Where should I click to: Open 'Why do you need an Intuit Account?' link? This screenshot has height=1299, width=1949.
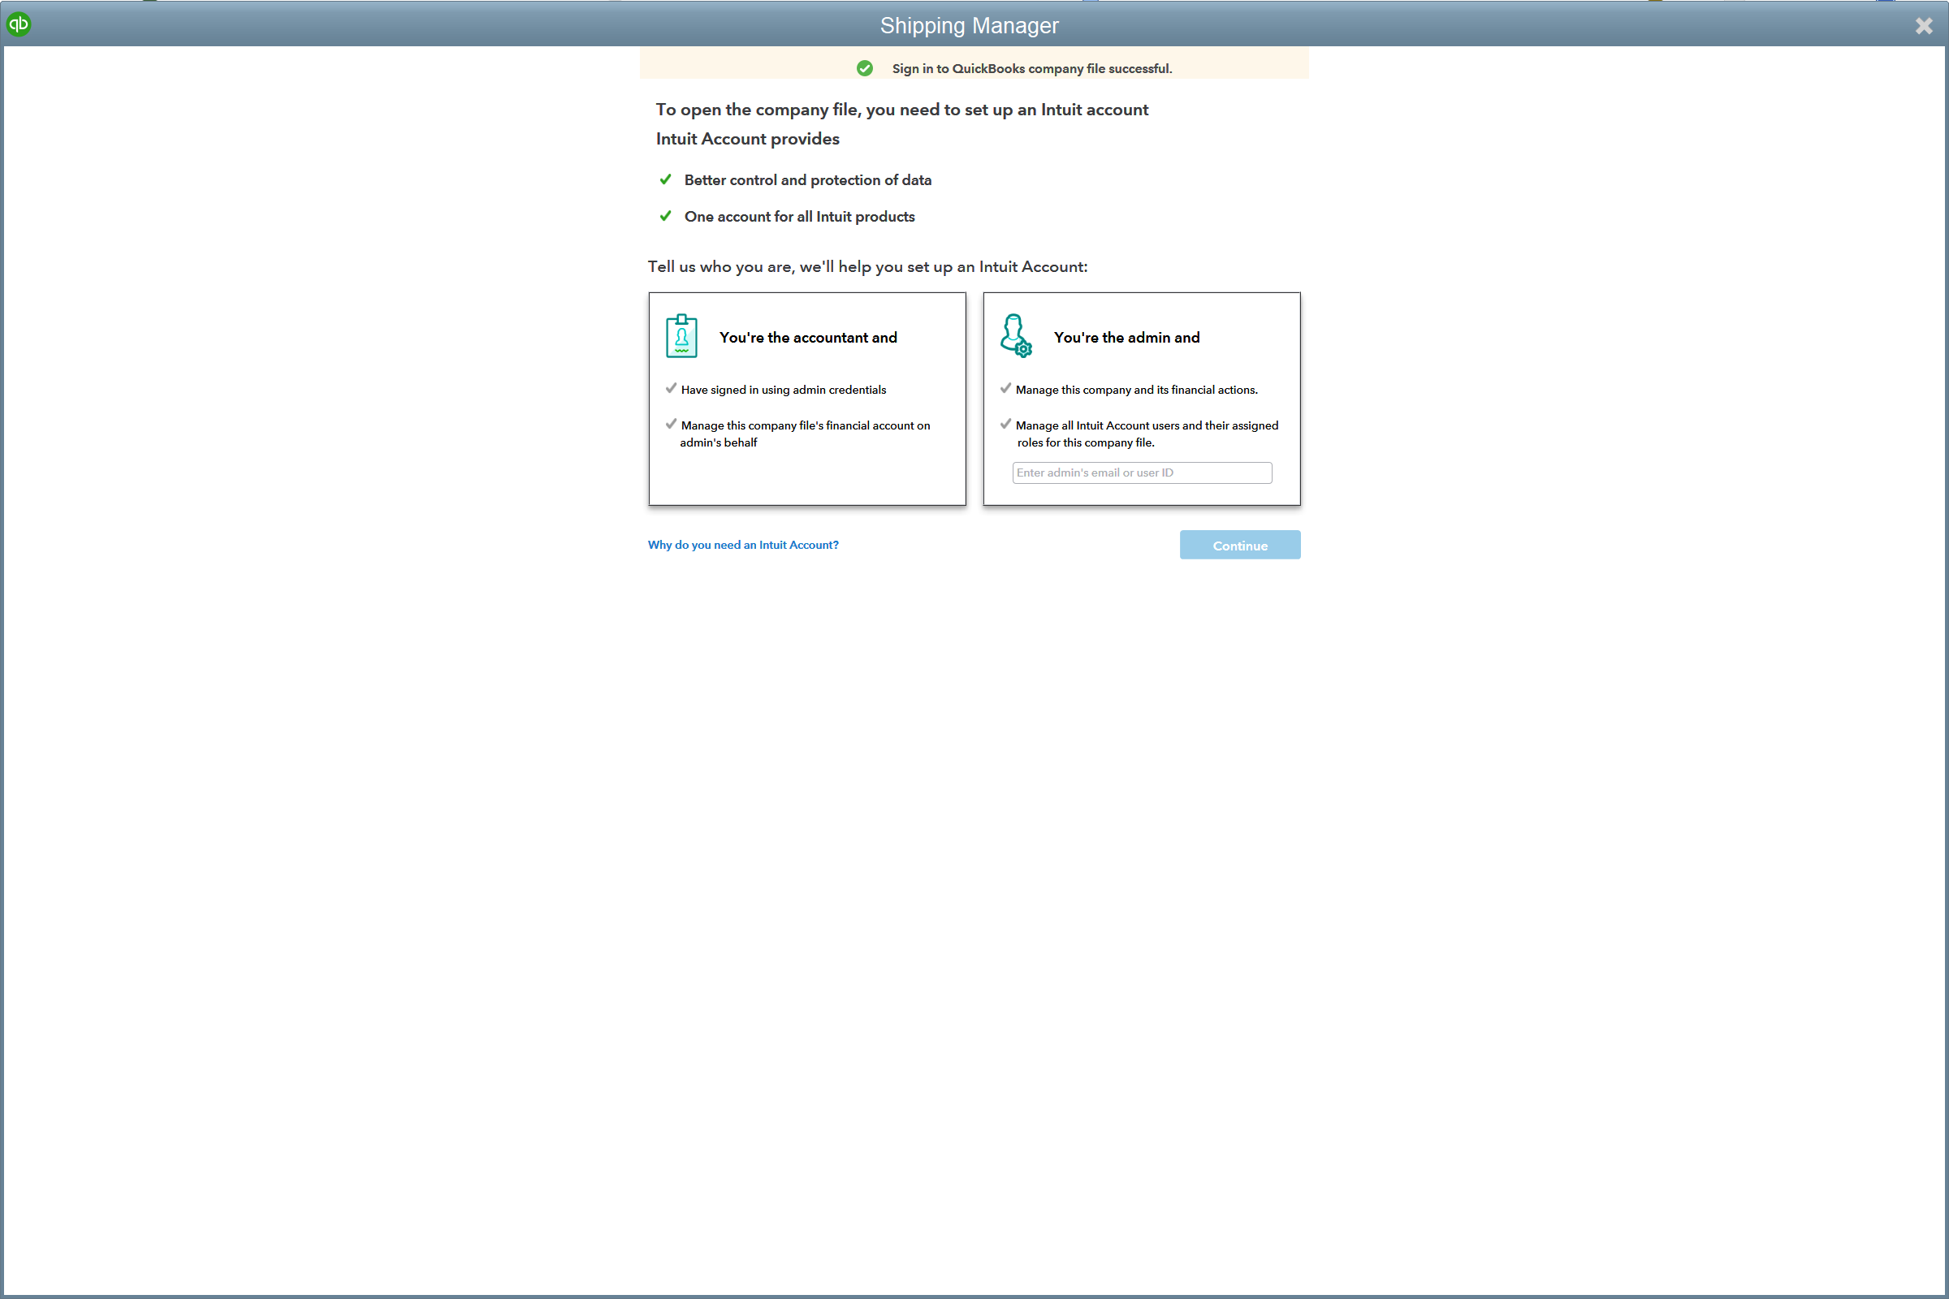pos(742,545)
